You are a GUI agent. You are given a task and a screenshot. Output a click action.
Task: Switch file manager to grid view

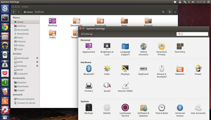(175, 12)
